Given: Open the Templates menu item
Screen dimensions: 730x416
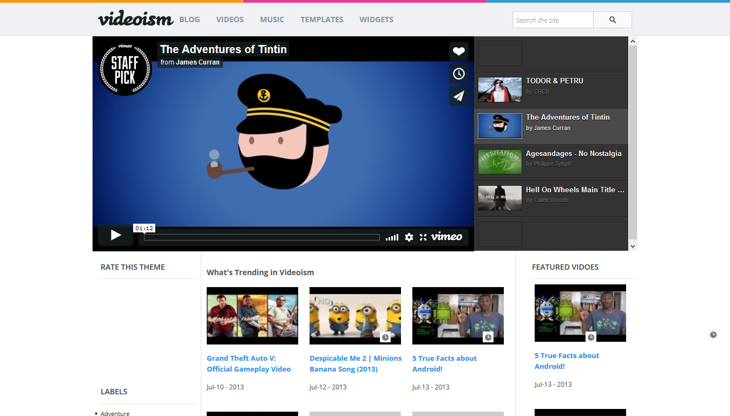Looking at the screenshot, I should (322, 19).
